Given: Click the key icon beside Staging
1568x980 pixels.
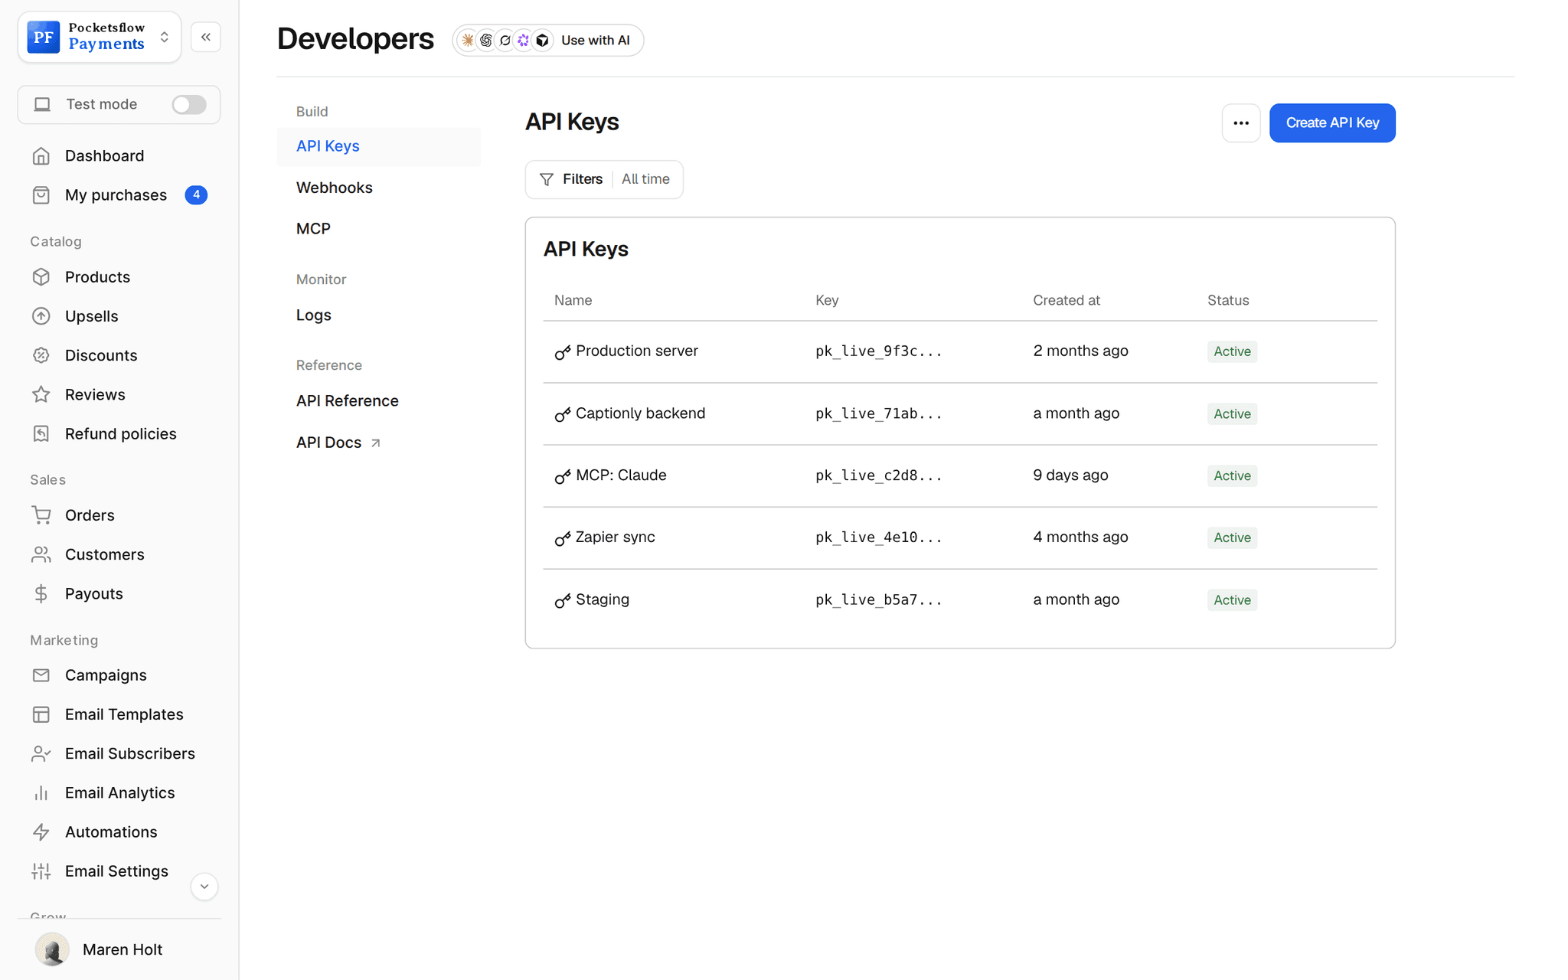Looking at the screenshot, I should [x=563, y=600].
